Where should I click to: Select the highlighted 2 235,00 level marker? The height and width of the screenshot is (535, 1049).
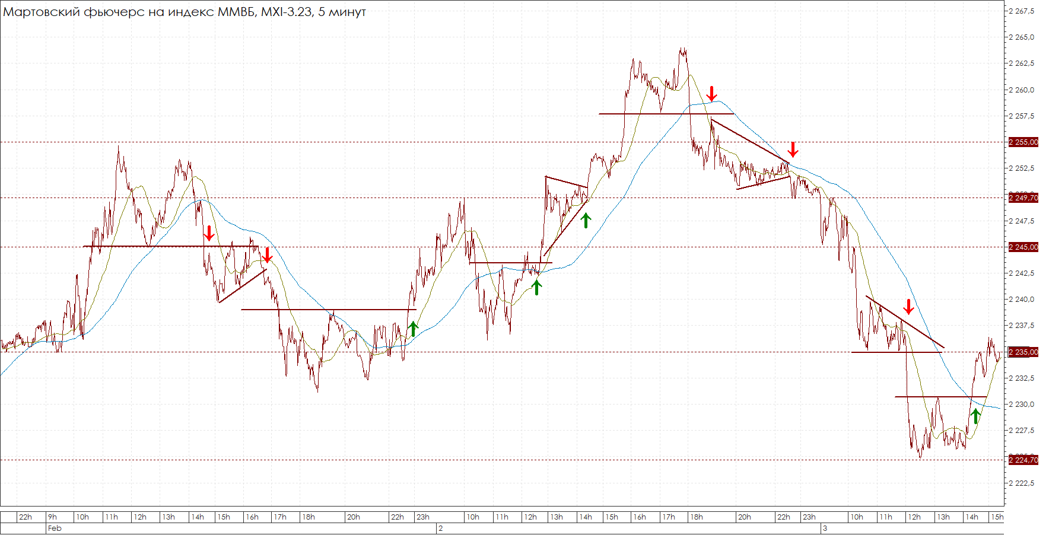coord(1023,352)
